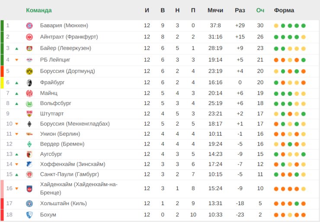The image size is (320, 222).
Task: Click the Stuttgart club crest
Action: (x=29, y=114)
